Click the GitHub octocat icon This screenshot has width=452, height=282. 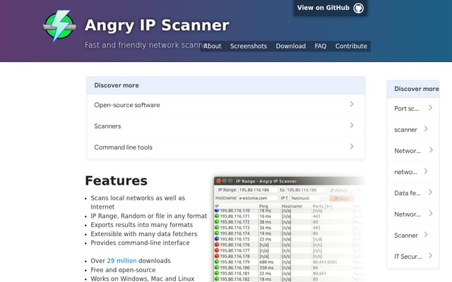click(x=359, y=8)
